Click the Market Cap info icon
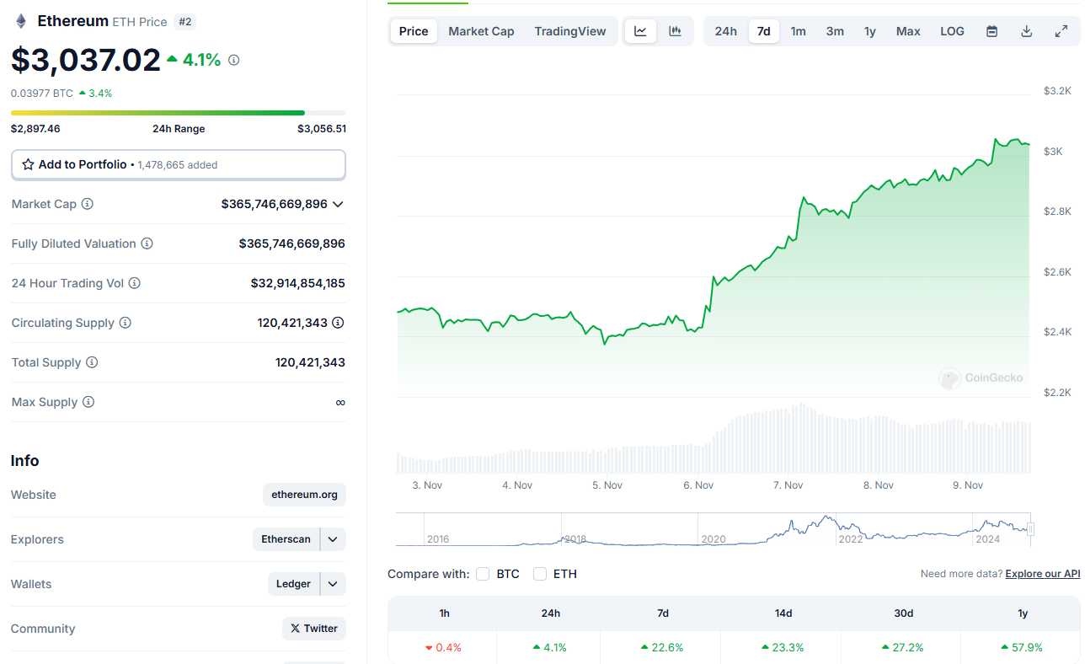This screenshot has width=1085, height=664. [88, 204]
